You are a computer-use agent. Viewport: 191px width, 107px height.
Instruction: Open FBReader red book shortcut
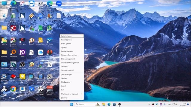click(13, 78)
